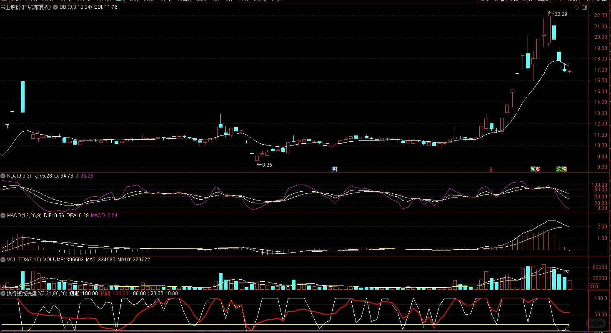Click the 短期: 100.00 value

pos(83,293)
